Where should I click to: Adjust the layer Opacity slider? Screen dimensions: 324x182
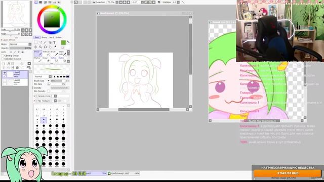pyautogui.click(x=20, y=48)
